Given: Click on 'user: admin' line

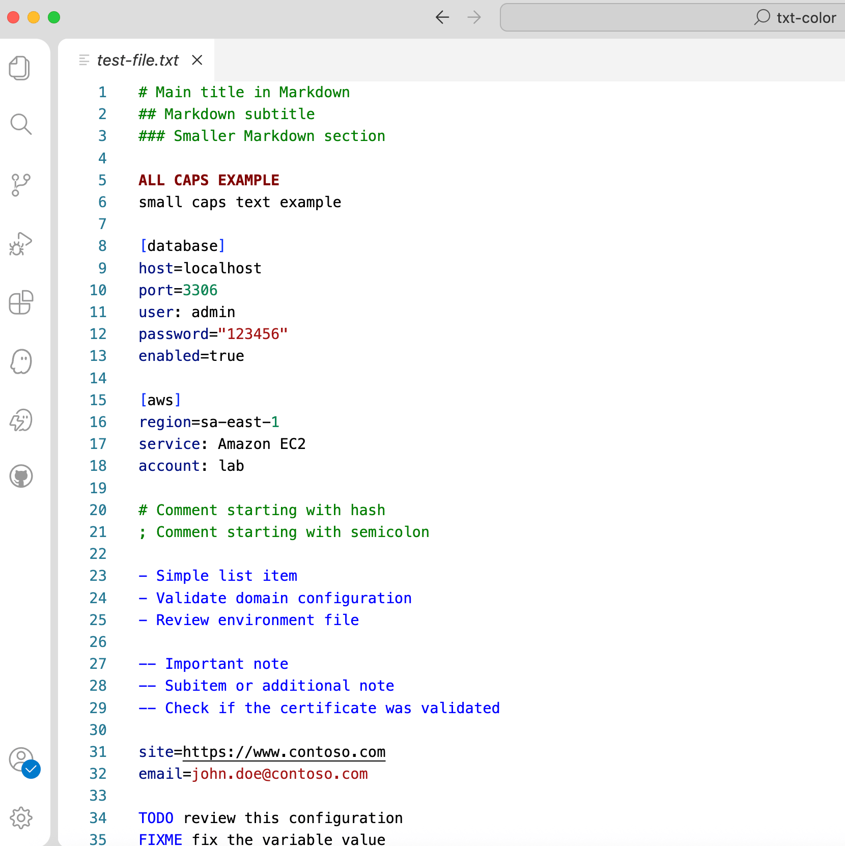Looking at the screenshot, I should tap(187, 312).
